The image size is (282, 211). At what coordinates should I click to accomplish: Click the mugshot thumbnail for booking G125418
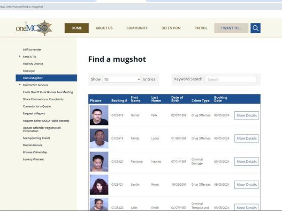(99, 115)
